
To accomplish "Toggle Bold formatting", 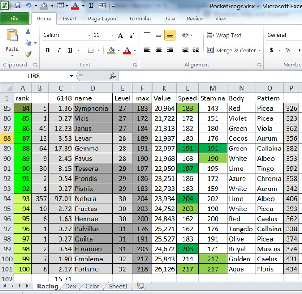I will pyautogui.click(x=47, y=51).
